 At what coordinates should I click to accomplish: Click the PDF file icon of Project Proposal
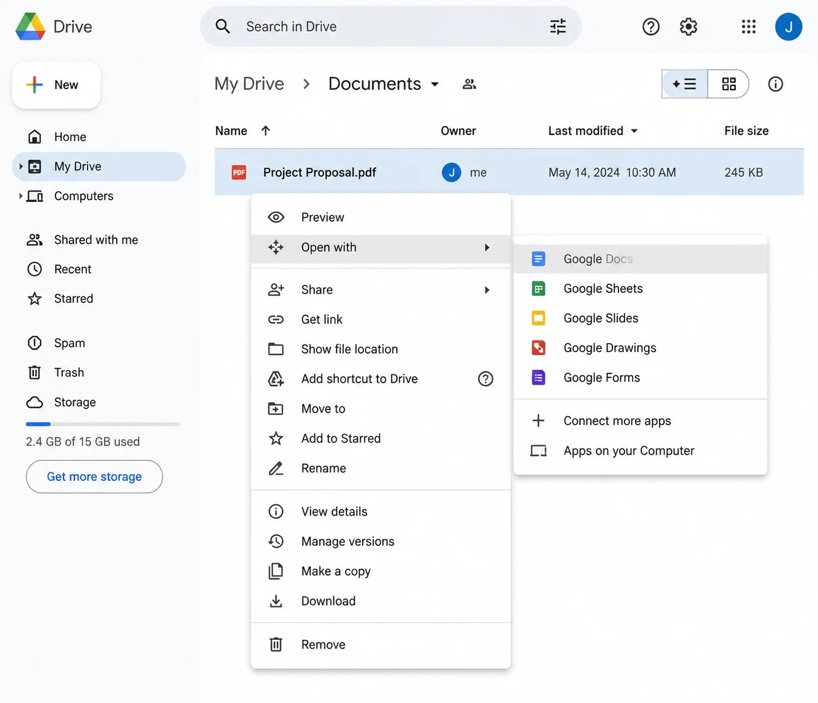click(239, 172)
